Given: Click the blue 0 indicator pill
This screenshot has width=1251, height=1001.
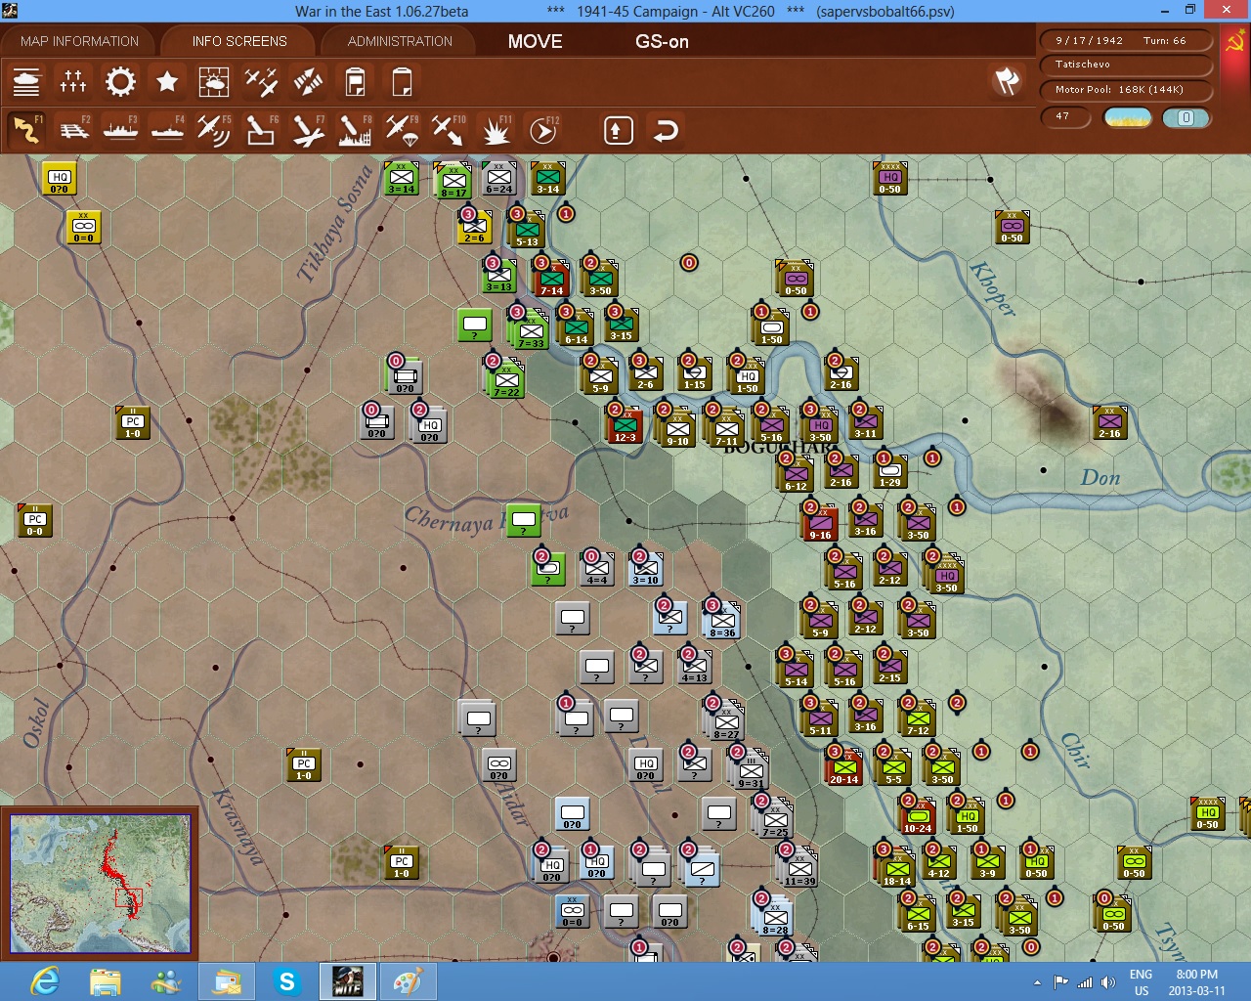Looking at the screenshot, I should [x=1186, y=117].
